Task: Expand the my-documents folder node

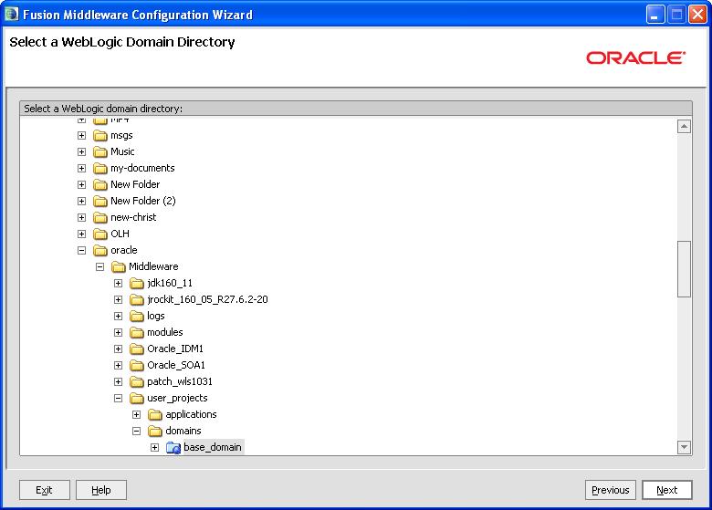Action: click(82, 169)
